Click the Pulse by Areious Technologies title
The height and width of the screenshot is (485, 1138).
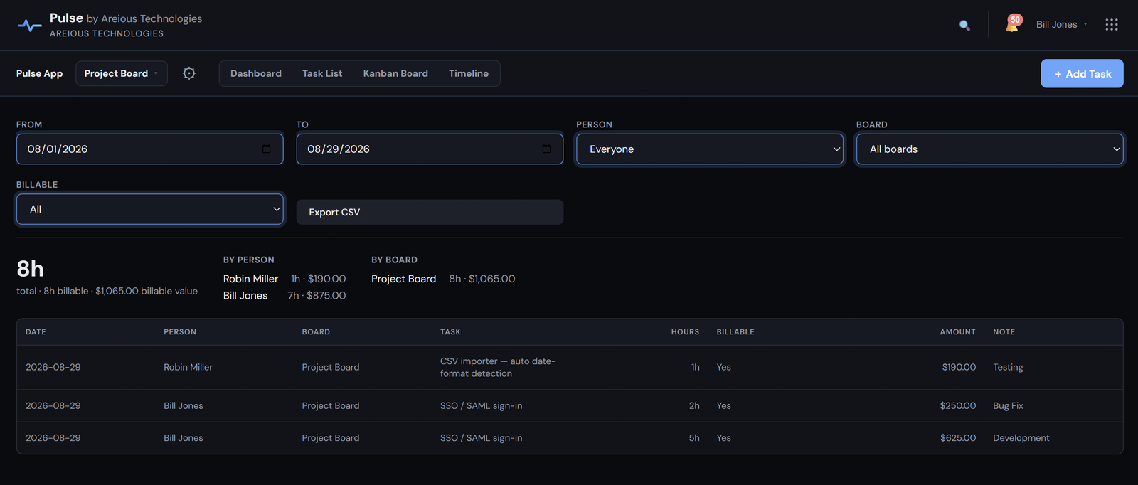tap(126, 18)
